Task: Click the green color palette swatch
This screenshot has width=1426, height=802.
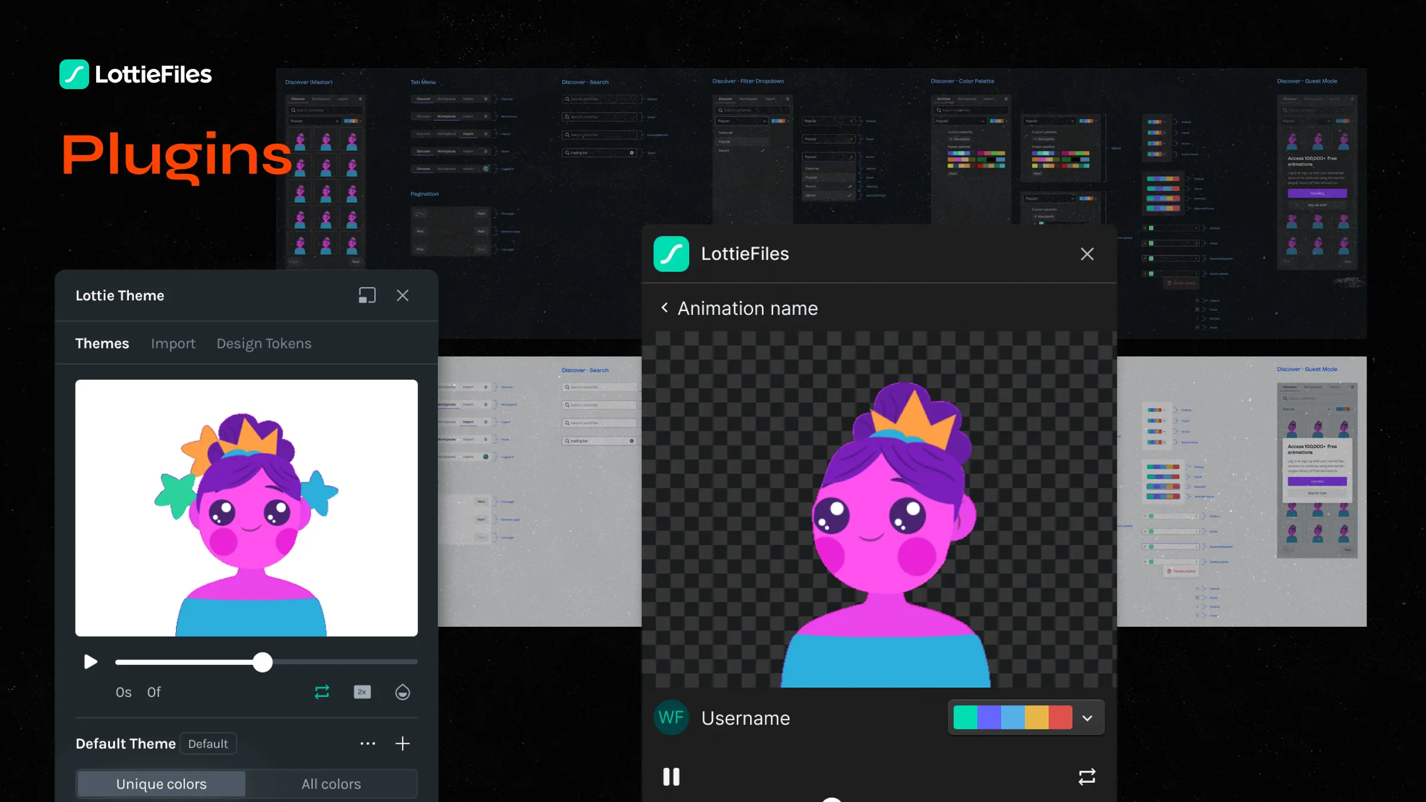Action: coord(966,718)
